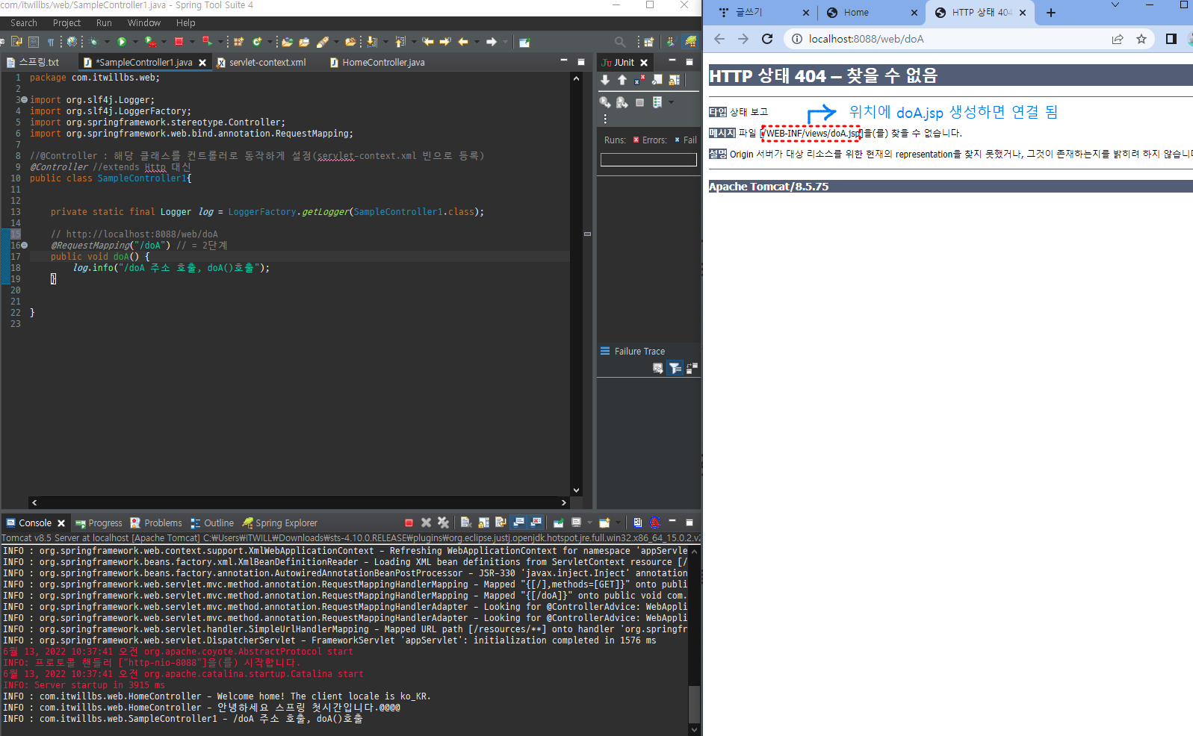Click JUnit Rerun Failed First icon
This screenshot has width=1193, height=736.
pyautogui.click(x=622, y=102)
